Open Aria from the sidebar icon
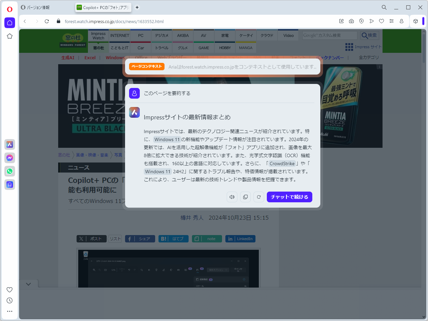This screenshot has height=321, width=428. click(x=9, y=144)
